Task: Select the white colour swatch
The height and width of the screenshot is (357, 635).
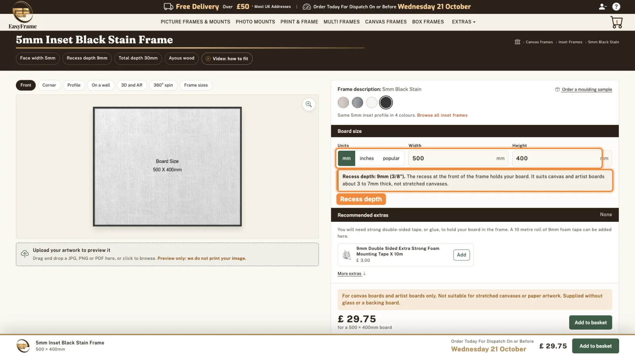Action: pos(372,103)
